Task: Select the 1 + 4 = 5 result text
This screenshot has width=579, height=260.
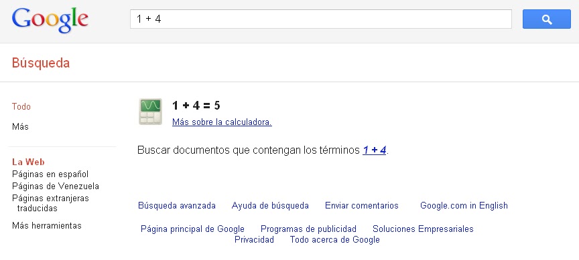Action: click(196, 106)
